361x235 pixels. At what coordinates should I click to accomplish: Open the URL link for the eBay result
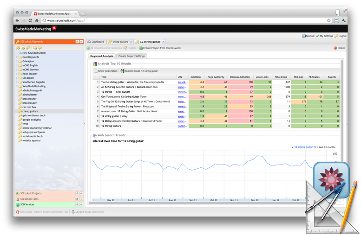click(182, 116)
